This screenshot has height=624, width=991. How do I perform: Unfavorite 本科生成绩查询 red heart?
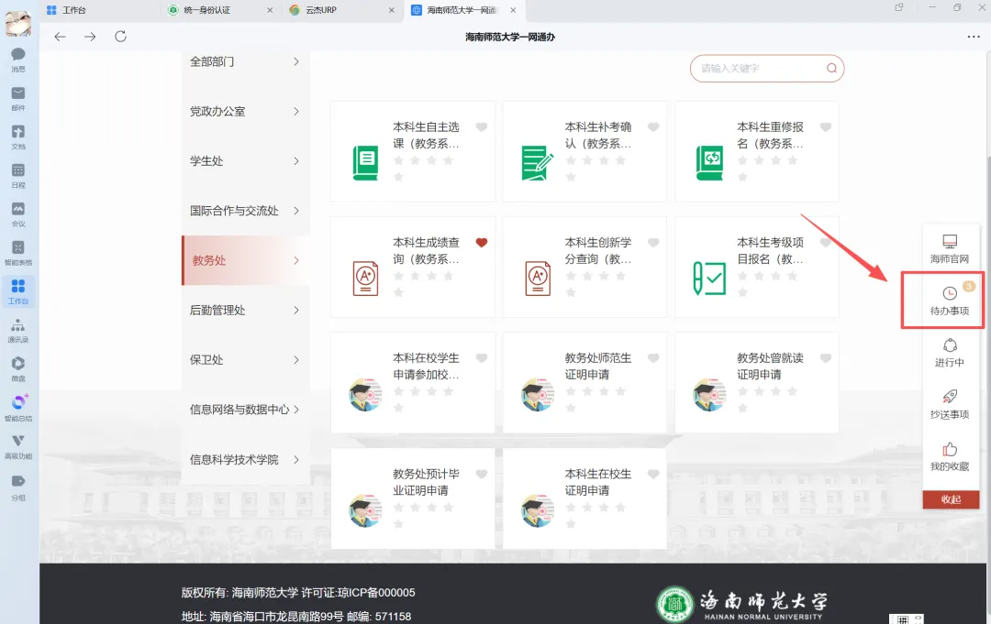click(x=482, y=242)
